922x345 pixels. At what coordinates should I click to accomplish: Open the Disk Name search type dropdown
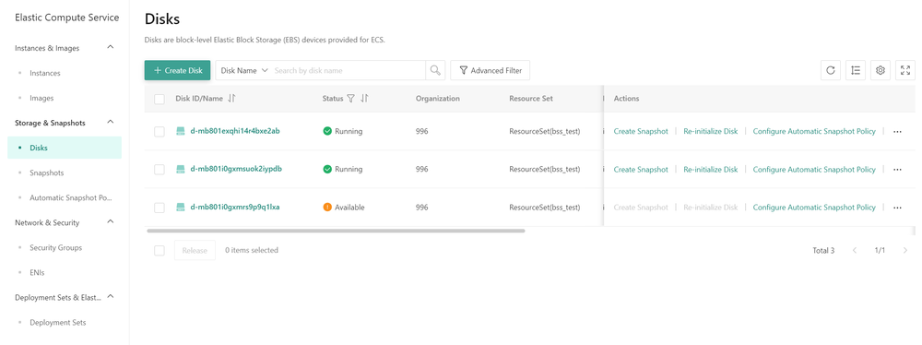click(244, 70)
